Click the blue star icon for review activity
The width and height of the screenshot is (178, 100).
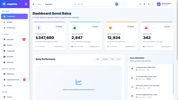point(132,96)
